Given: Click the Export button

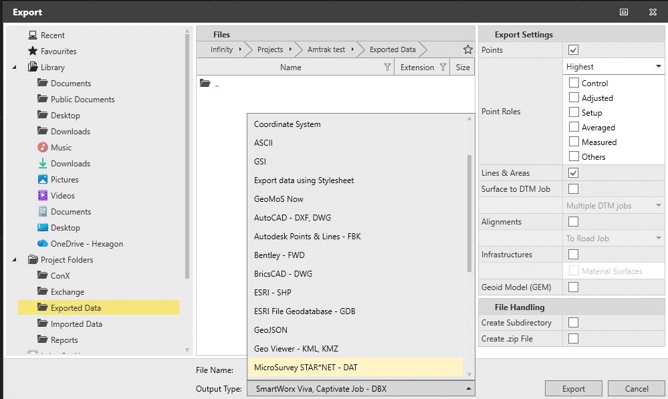Looking at the screenshot, I should click(573, 389).
